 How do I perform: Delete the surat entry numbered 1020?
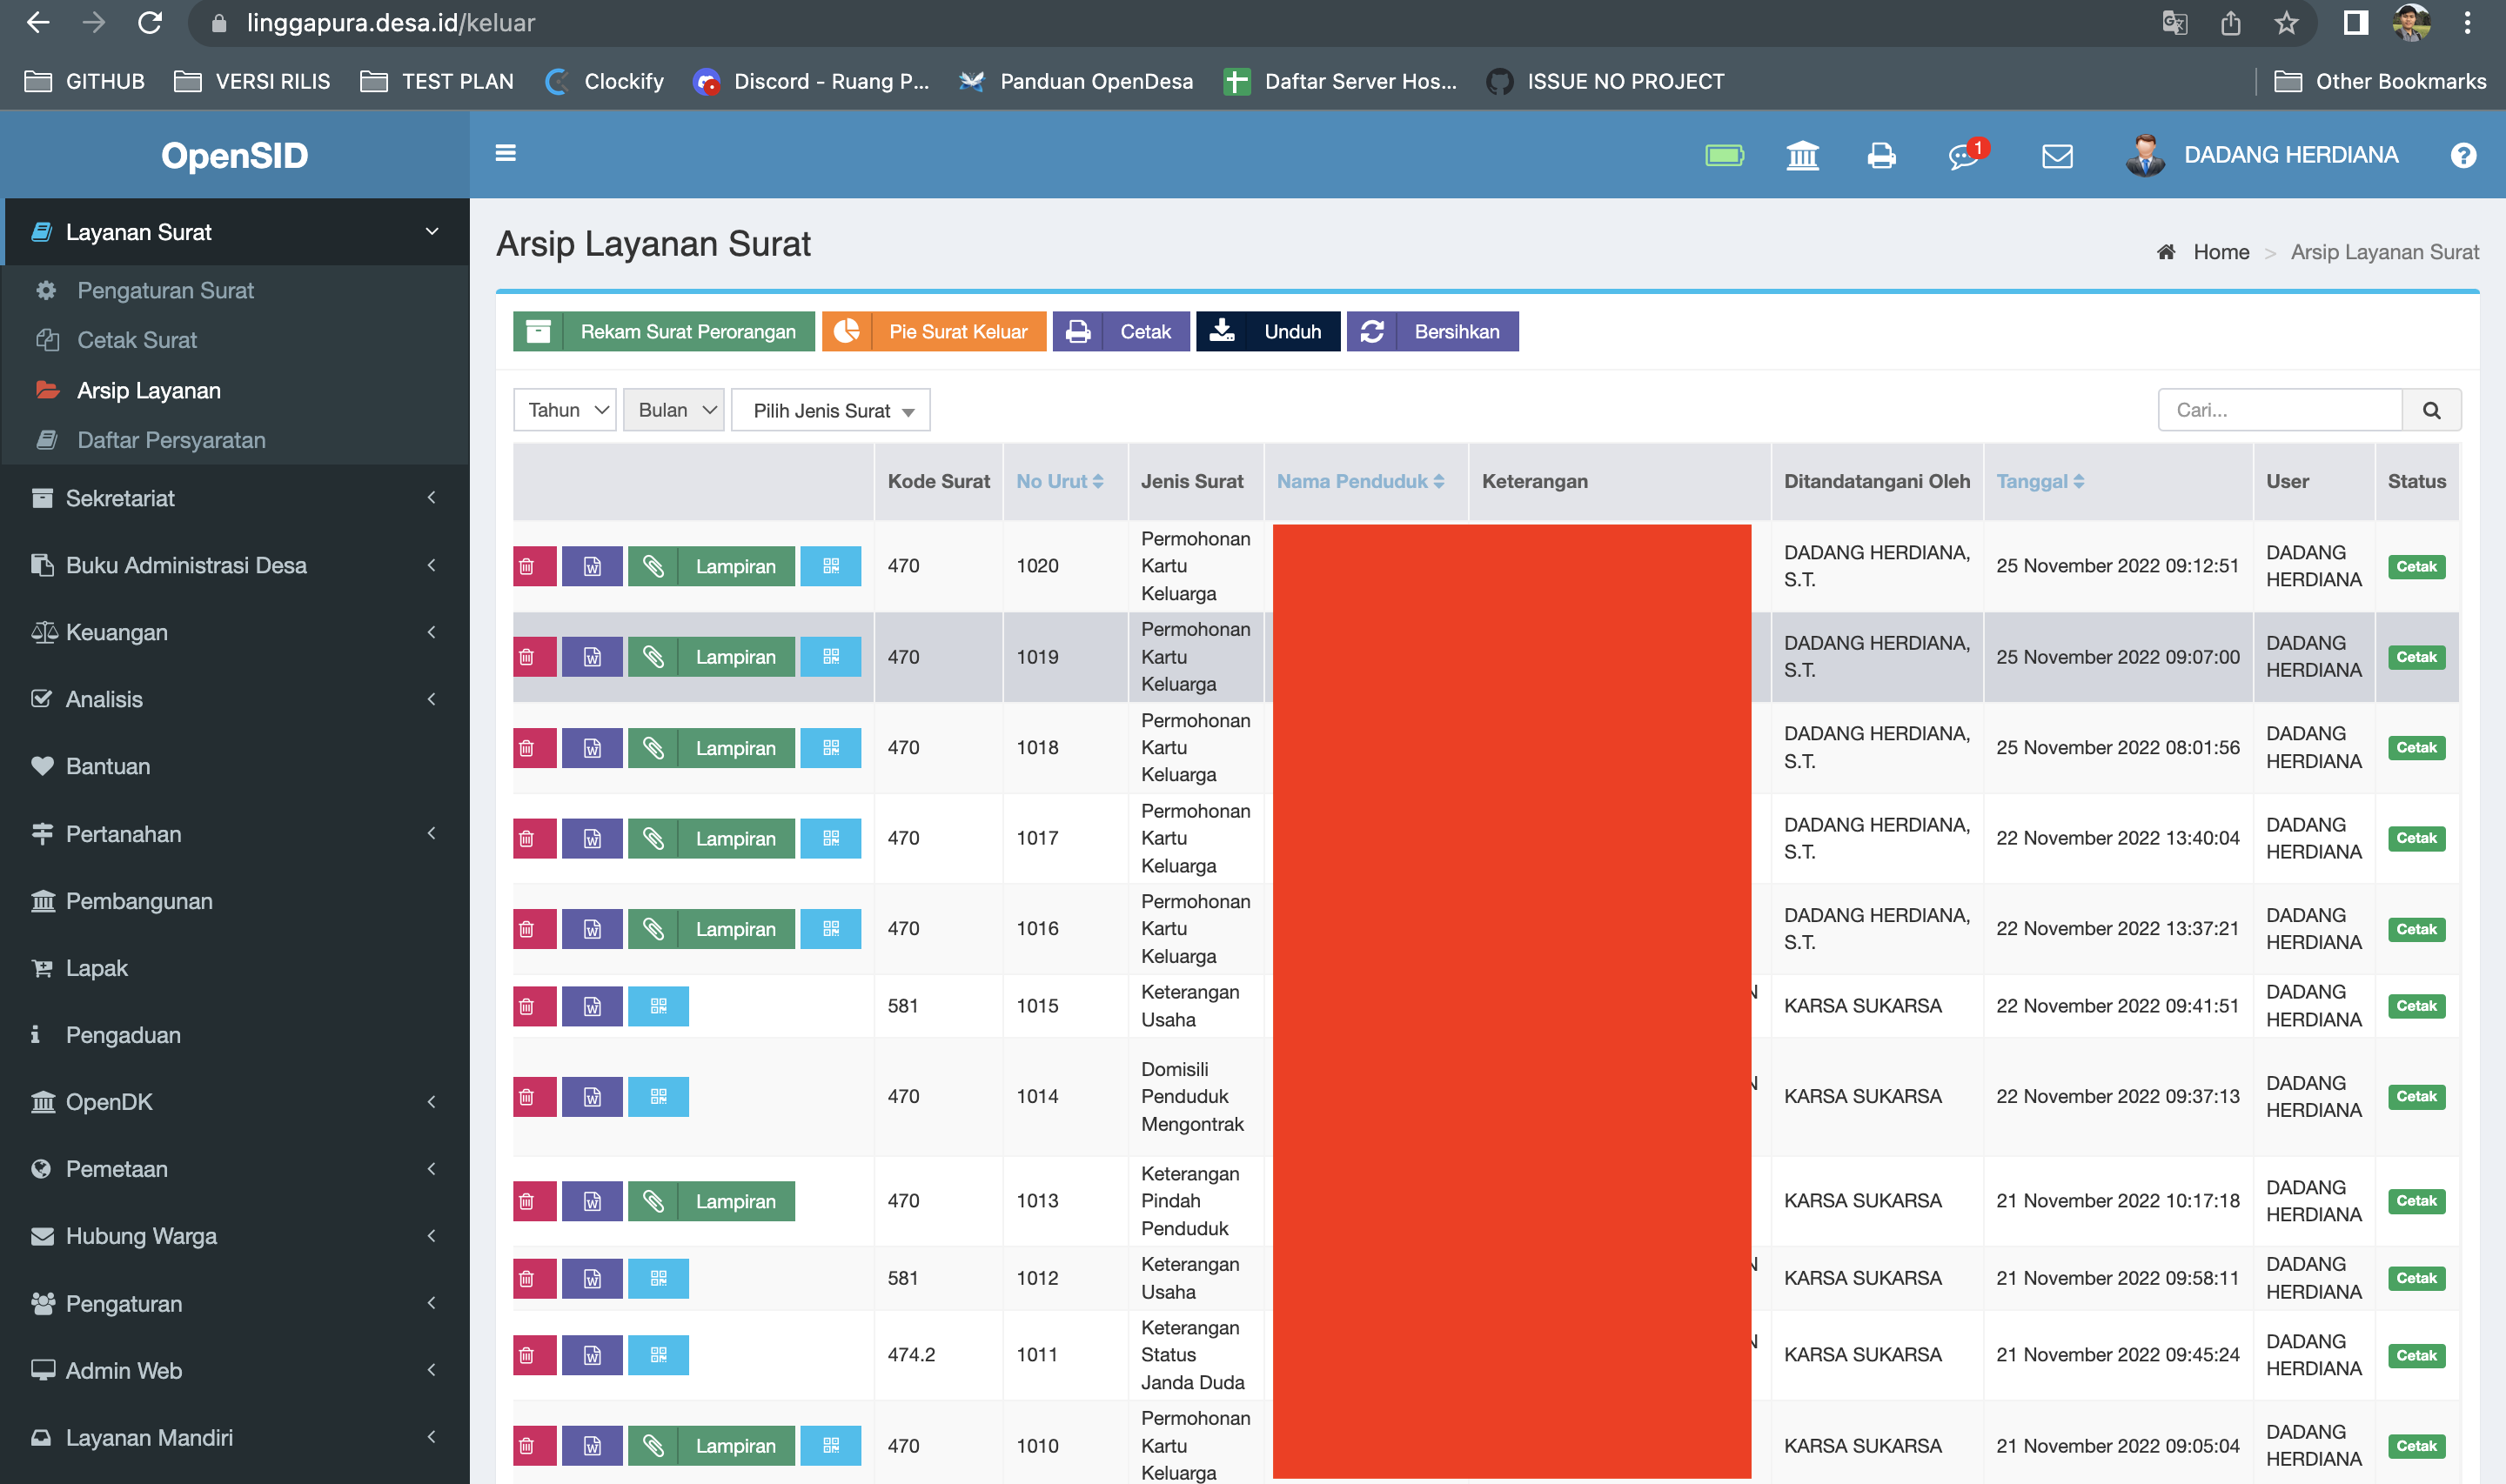534,566
